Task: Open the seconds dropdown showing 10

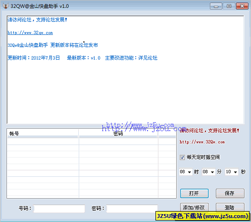Action: (232, 172)
